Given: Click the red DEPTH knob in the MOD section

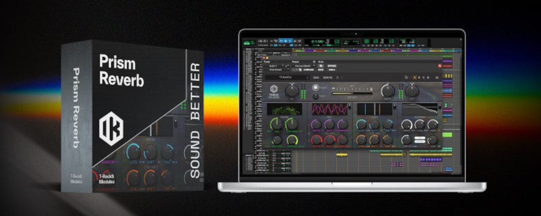Looking at the screenshot, I should [316, 139].
